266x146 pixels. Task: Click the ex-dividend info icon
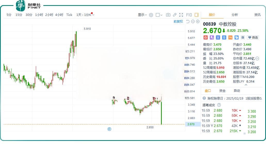coord(204,98)
